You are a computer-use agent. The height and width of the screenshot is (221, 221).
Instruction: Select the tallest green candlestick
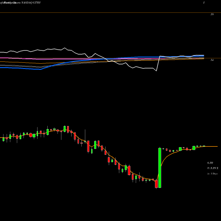click(160, 168)
